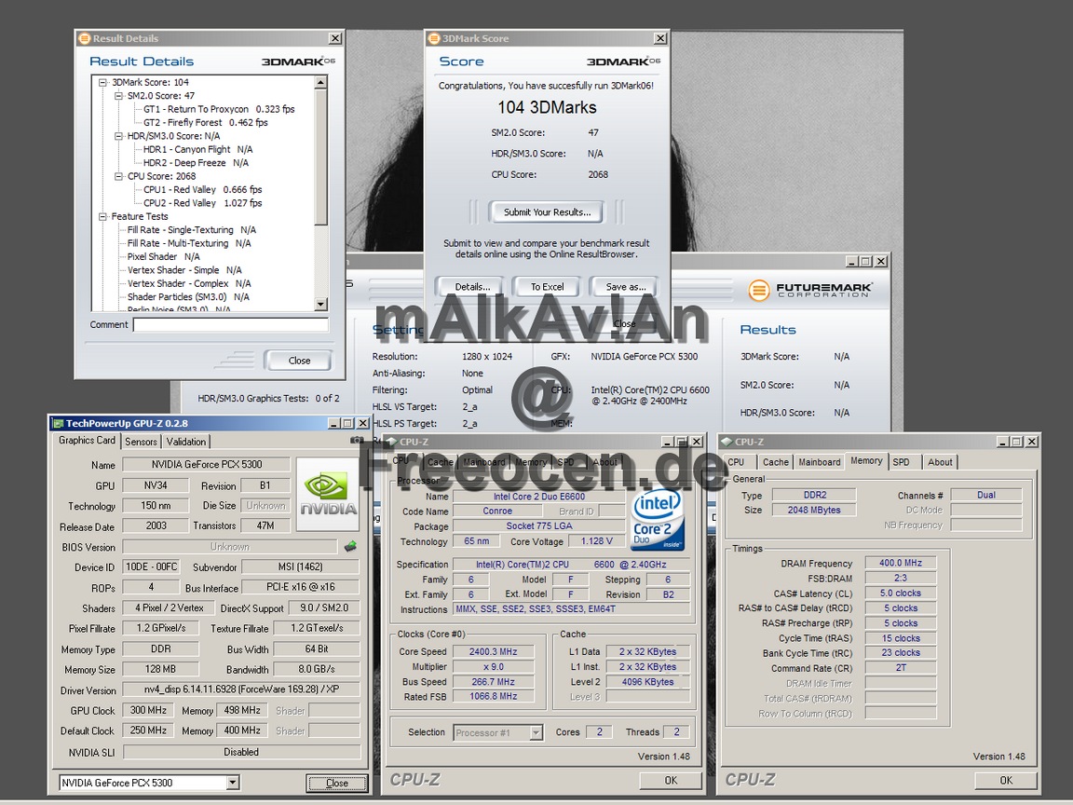Click scroll-up arrow in Result Details tree

(x=321, y=83)
